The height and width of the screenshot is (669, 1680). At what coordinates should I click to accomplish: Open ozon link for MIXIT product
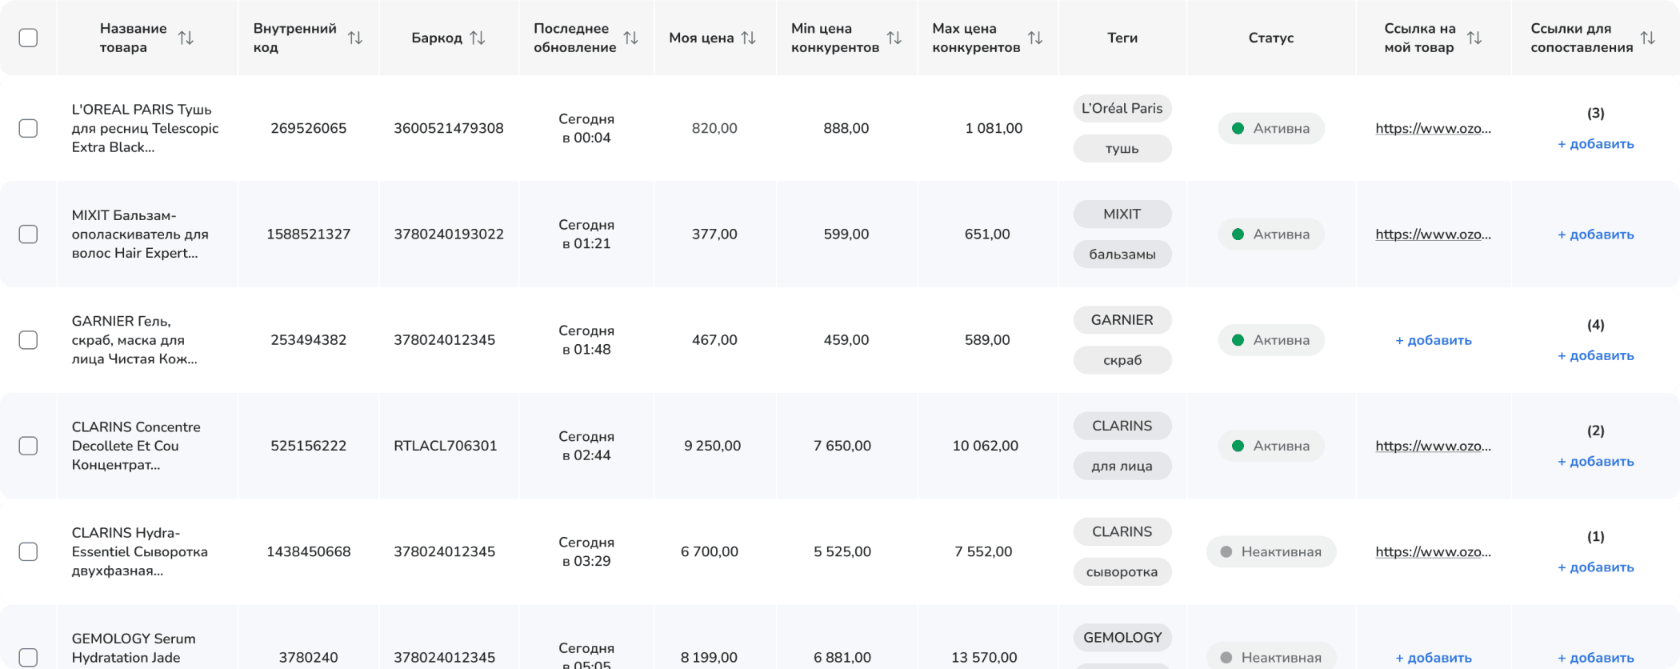coord(1433,234)
